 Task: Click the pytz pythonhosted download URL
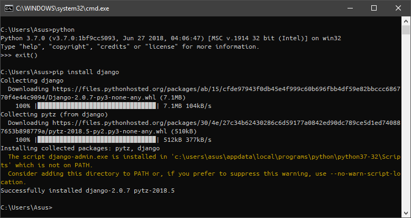pyautogui.click(x=212, y=123)
